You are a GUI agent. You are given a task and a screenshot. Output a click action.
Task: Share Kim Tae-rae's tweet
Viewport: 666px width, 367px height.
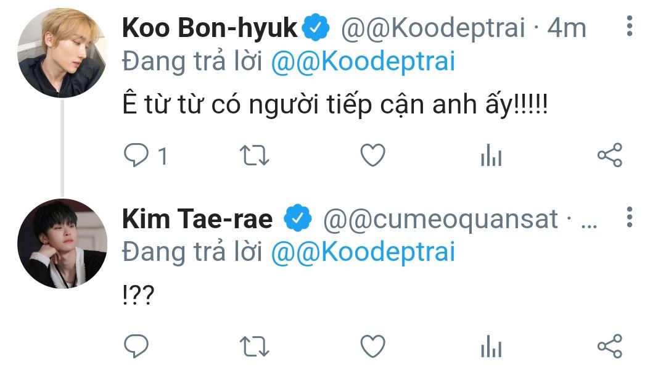(610, 346)
